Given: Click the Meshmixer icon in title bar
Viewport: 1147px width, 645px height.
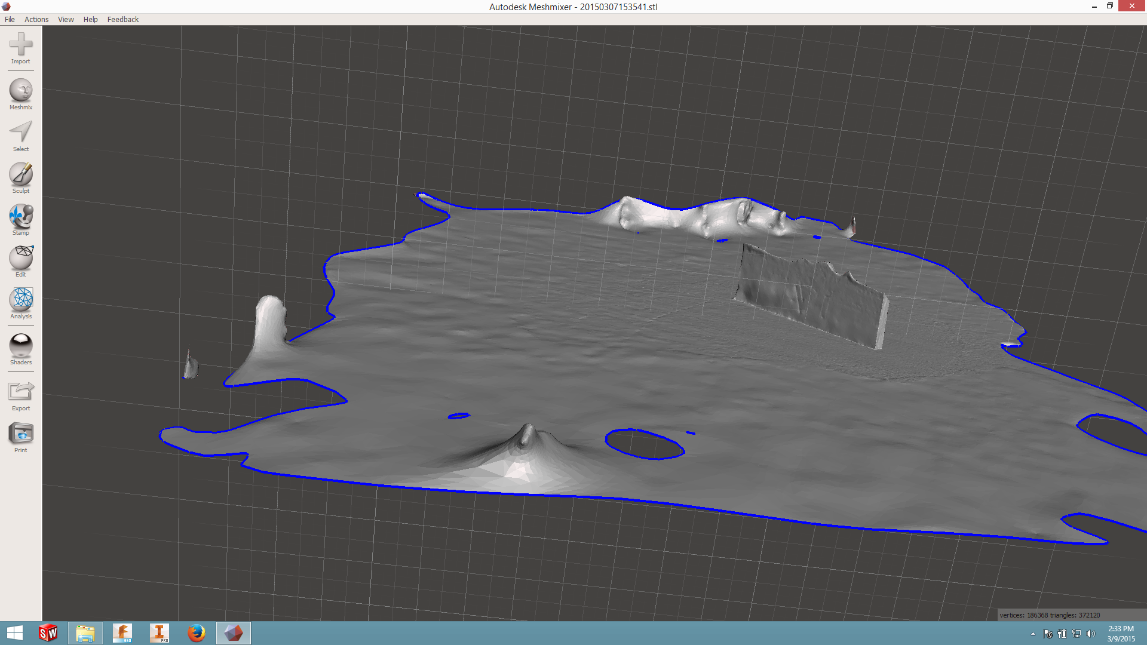Looking at the screenshot, I should [6, 7].
